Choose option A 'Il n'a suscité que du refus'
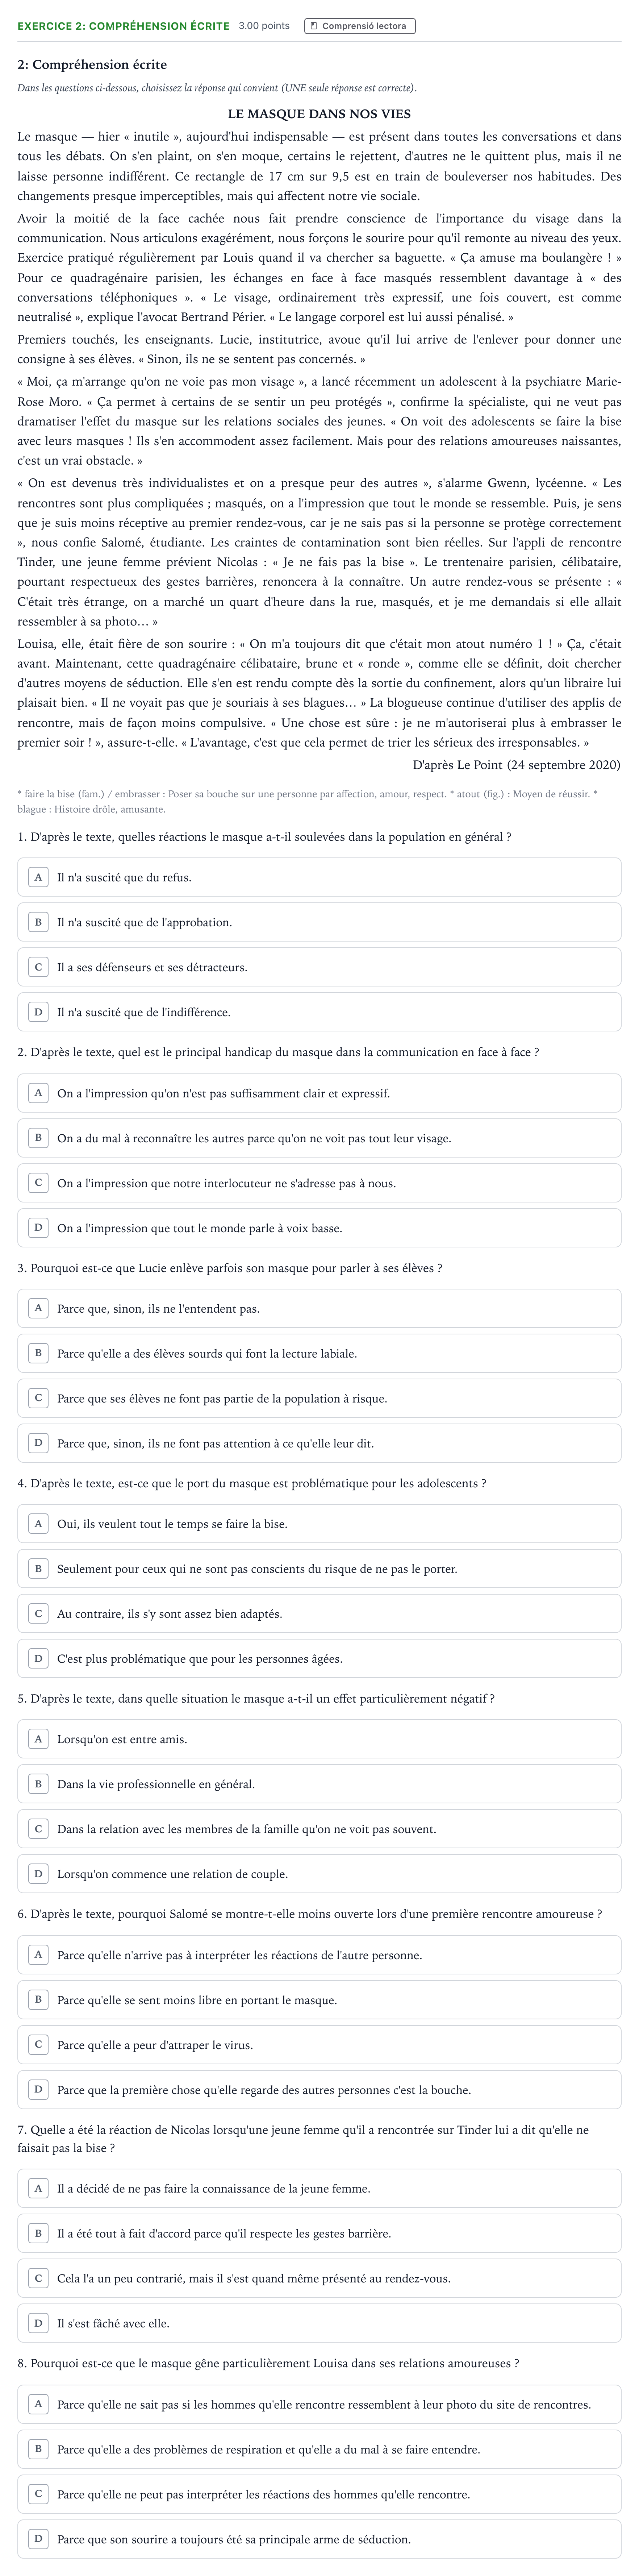The height and width of the screenshot is (2576, 639). click(319, 877)
